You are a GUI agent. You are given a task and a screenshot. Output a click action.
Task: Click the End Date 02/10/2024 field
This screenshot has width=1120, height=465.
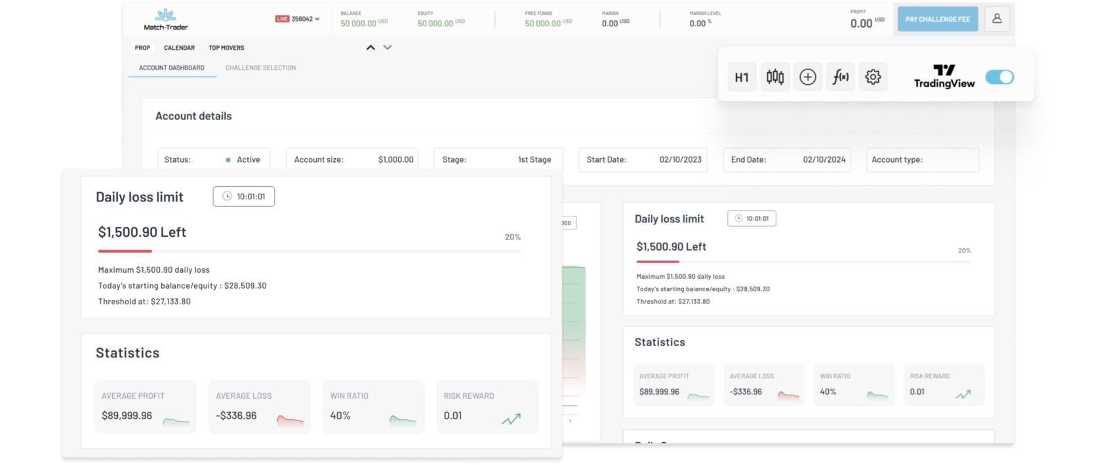787,159
